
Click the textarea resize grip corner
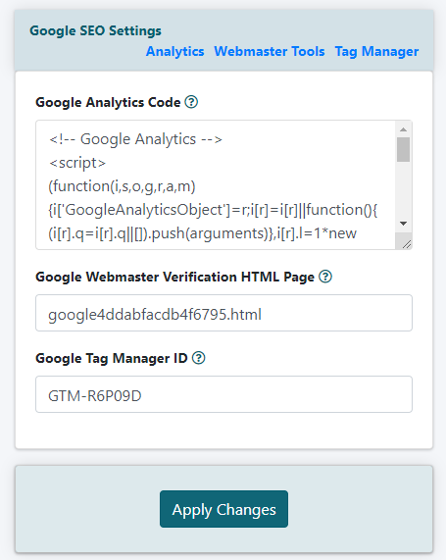pyautogui.click(x=407, y=244)
